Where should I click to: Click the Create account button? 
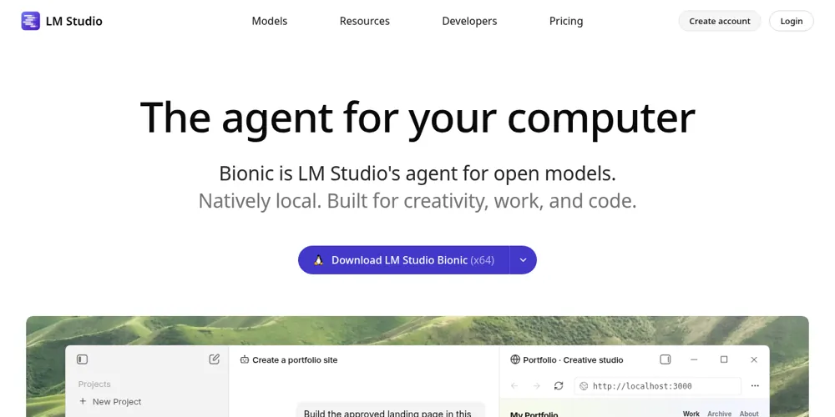(x=720, y=22)
